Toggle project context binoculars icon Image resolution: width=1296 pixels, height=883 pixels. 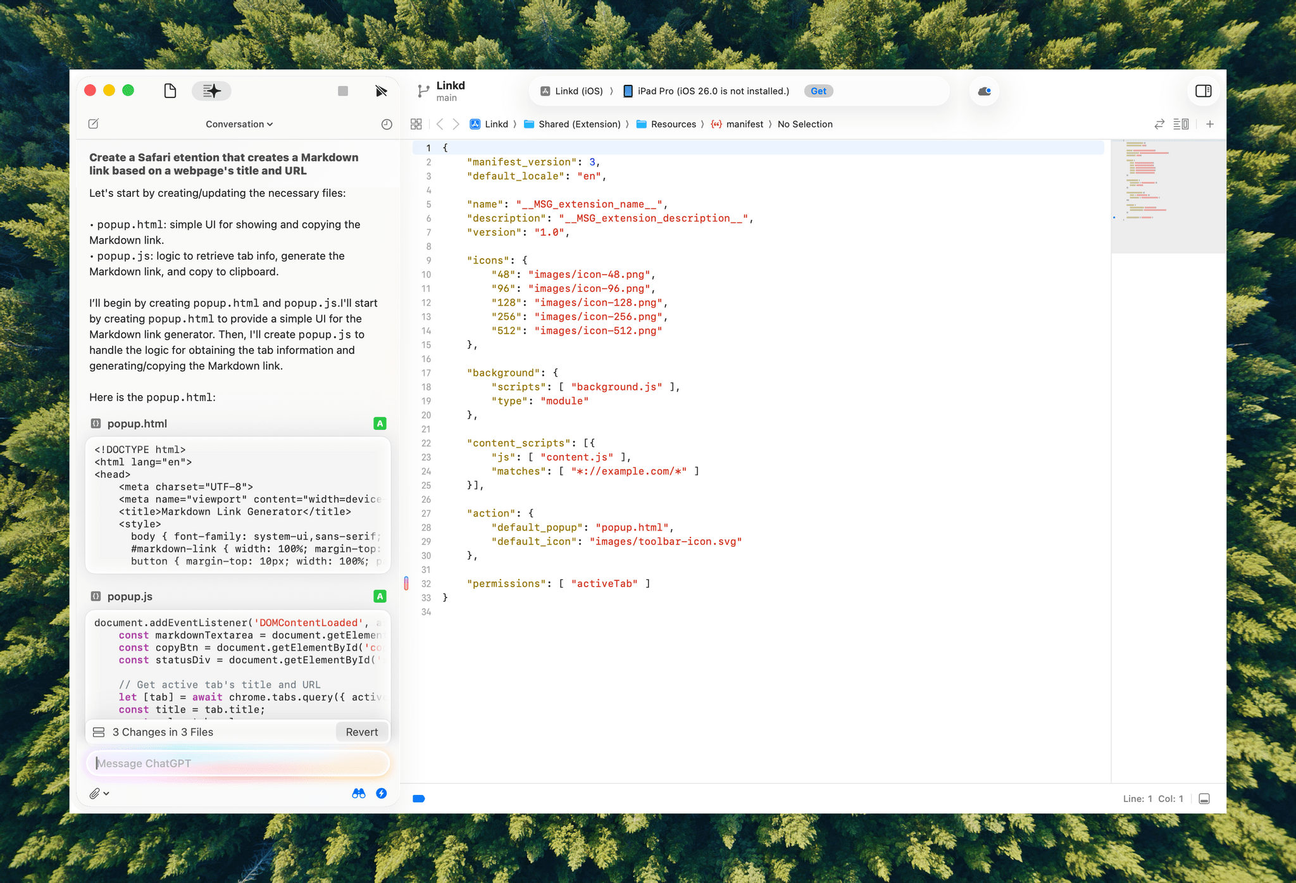[359, 793]
